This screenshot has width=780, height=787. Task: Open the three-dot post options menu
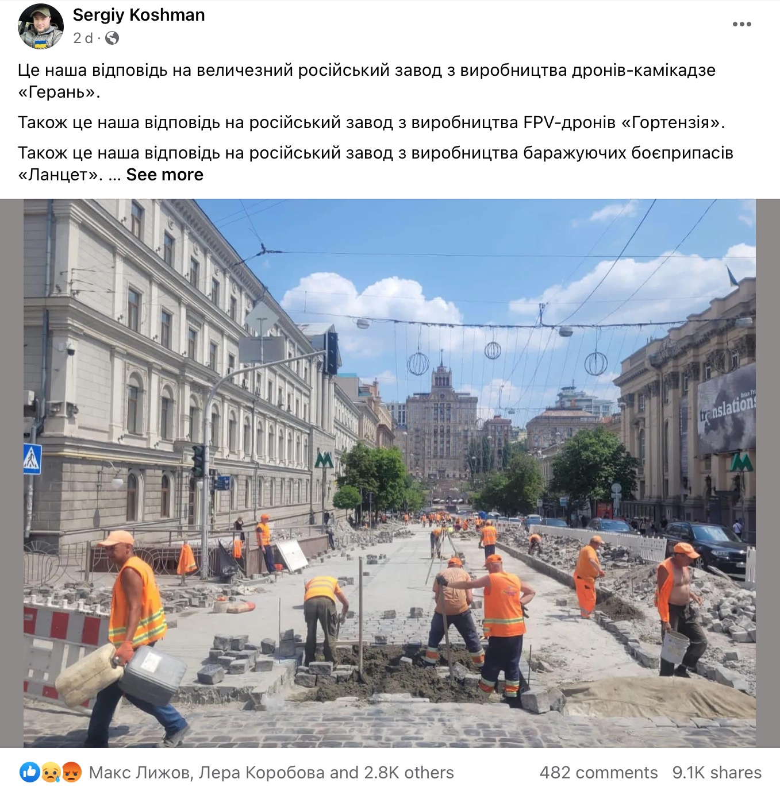pyautogui.click(x=741, y=24)
